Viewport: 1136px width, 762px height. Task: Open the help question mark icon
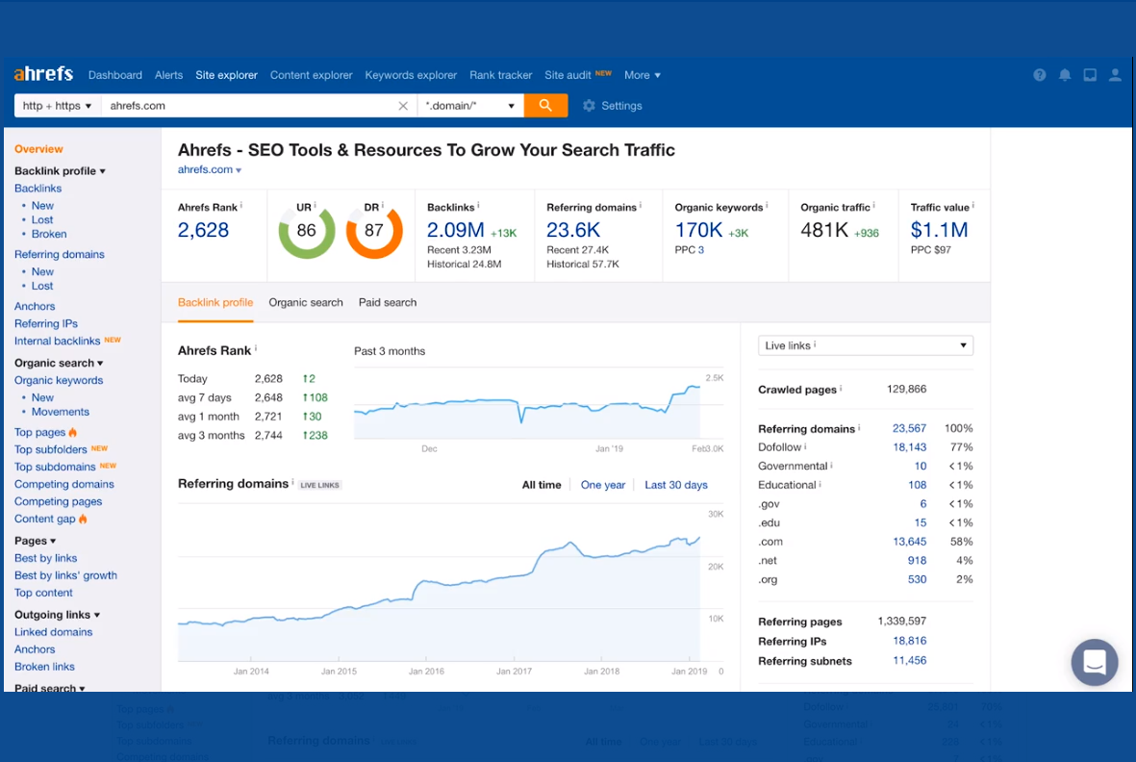point(1040,75)
